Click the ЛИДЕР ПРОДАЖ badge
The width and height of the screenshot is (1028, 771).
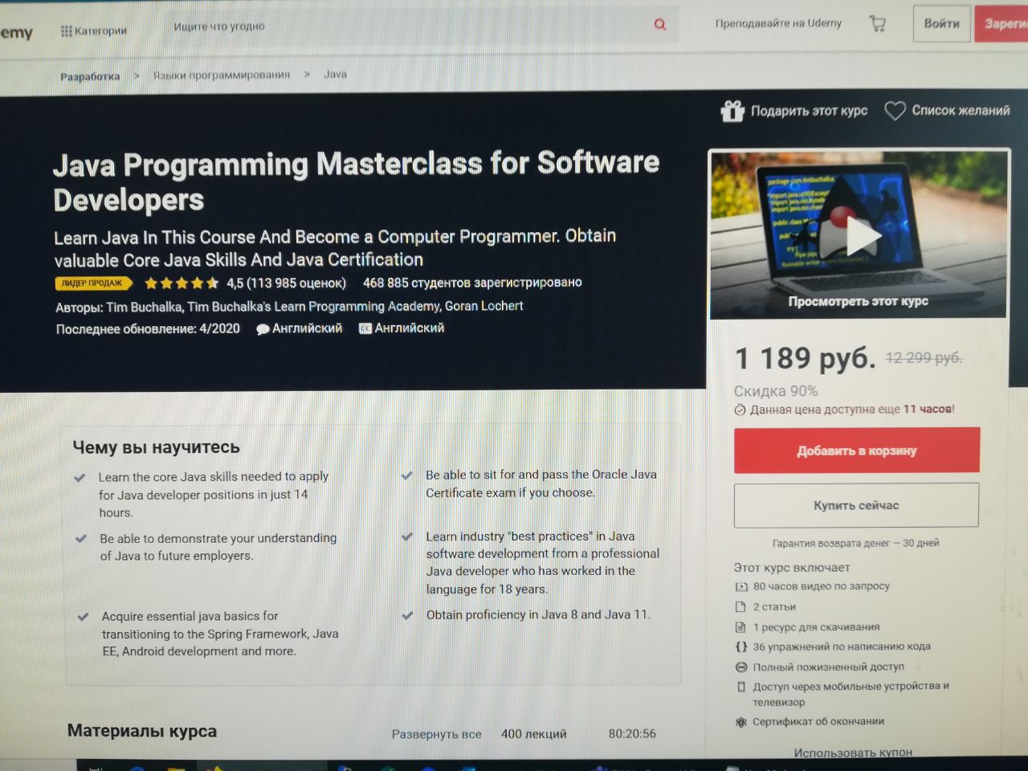93,283
